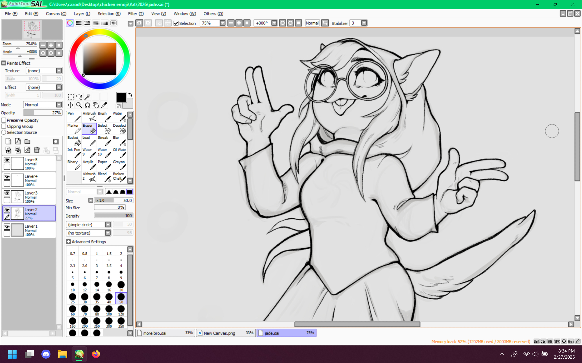Delete layer with trash can icon

click(37, 150)
